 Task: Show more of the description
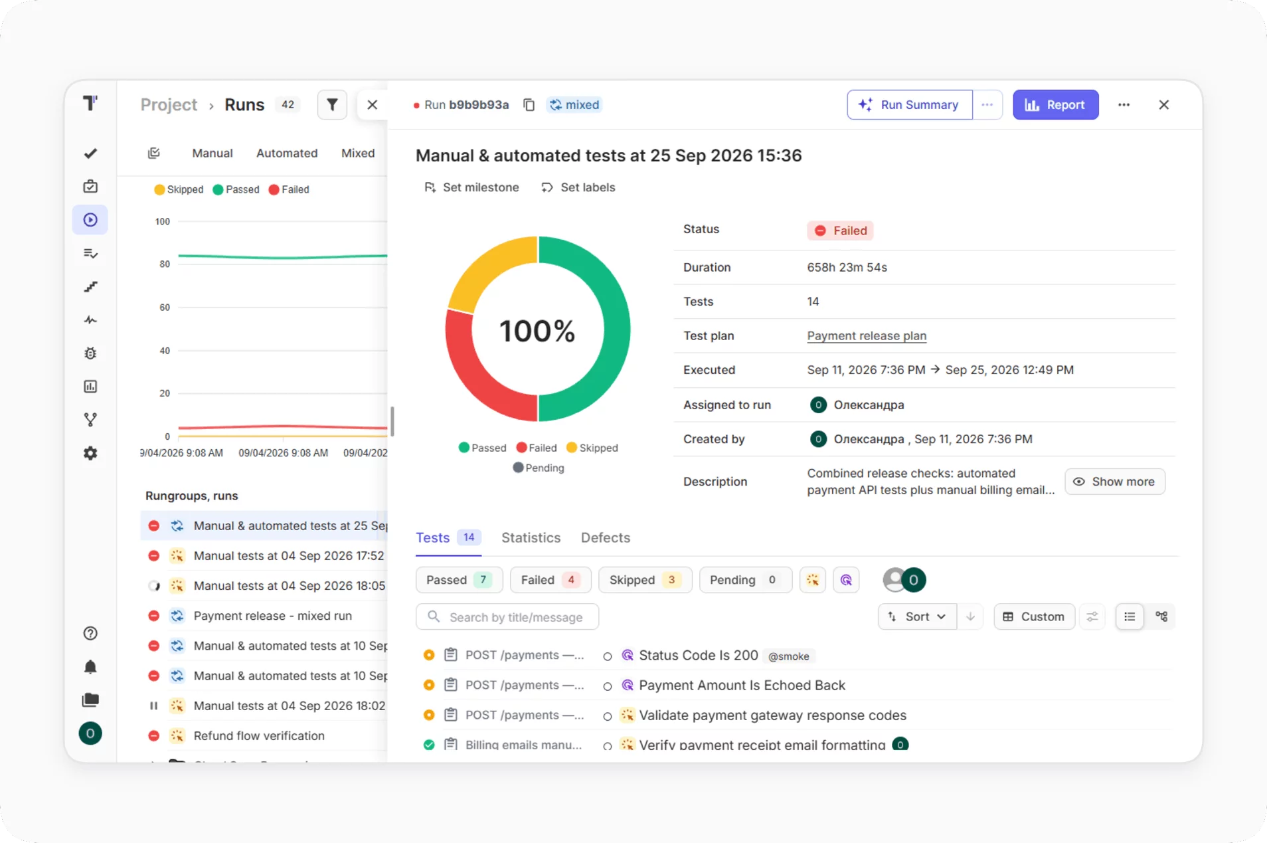click(1114, 482)
